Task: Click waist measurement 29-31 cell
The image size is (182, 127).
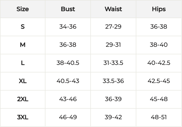Action: click(113, 45)
